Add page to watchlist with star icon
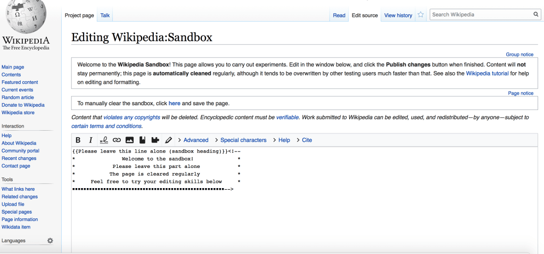The image size is (544, 254). point(421,15)
